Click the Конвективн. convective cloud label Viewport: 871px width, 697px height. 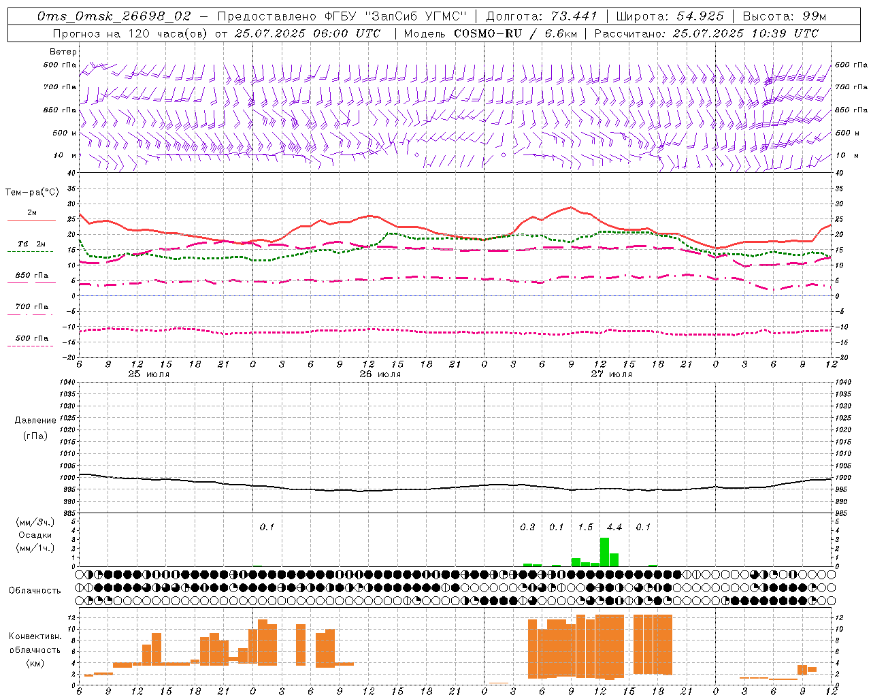[35, 636]
